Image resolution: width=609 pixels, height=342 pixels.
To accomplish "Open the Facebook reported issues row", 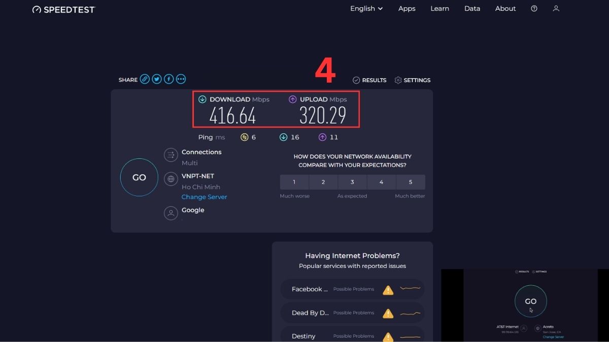I will pos(353,289).
